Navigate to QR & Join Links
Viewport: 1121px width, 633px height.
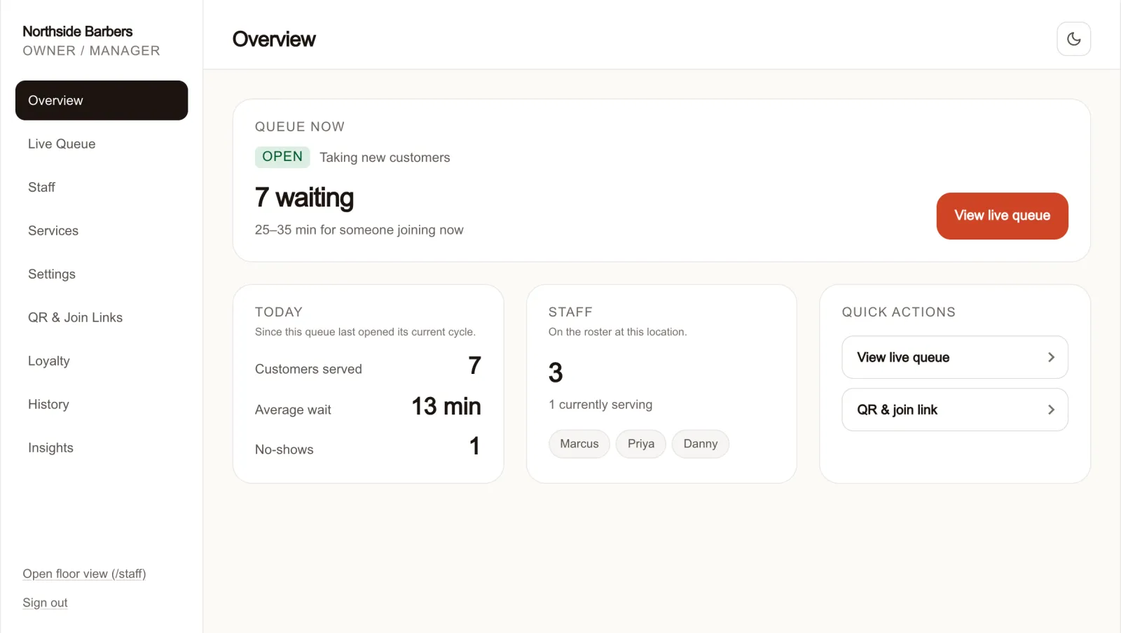click(102, 317)
